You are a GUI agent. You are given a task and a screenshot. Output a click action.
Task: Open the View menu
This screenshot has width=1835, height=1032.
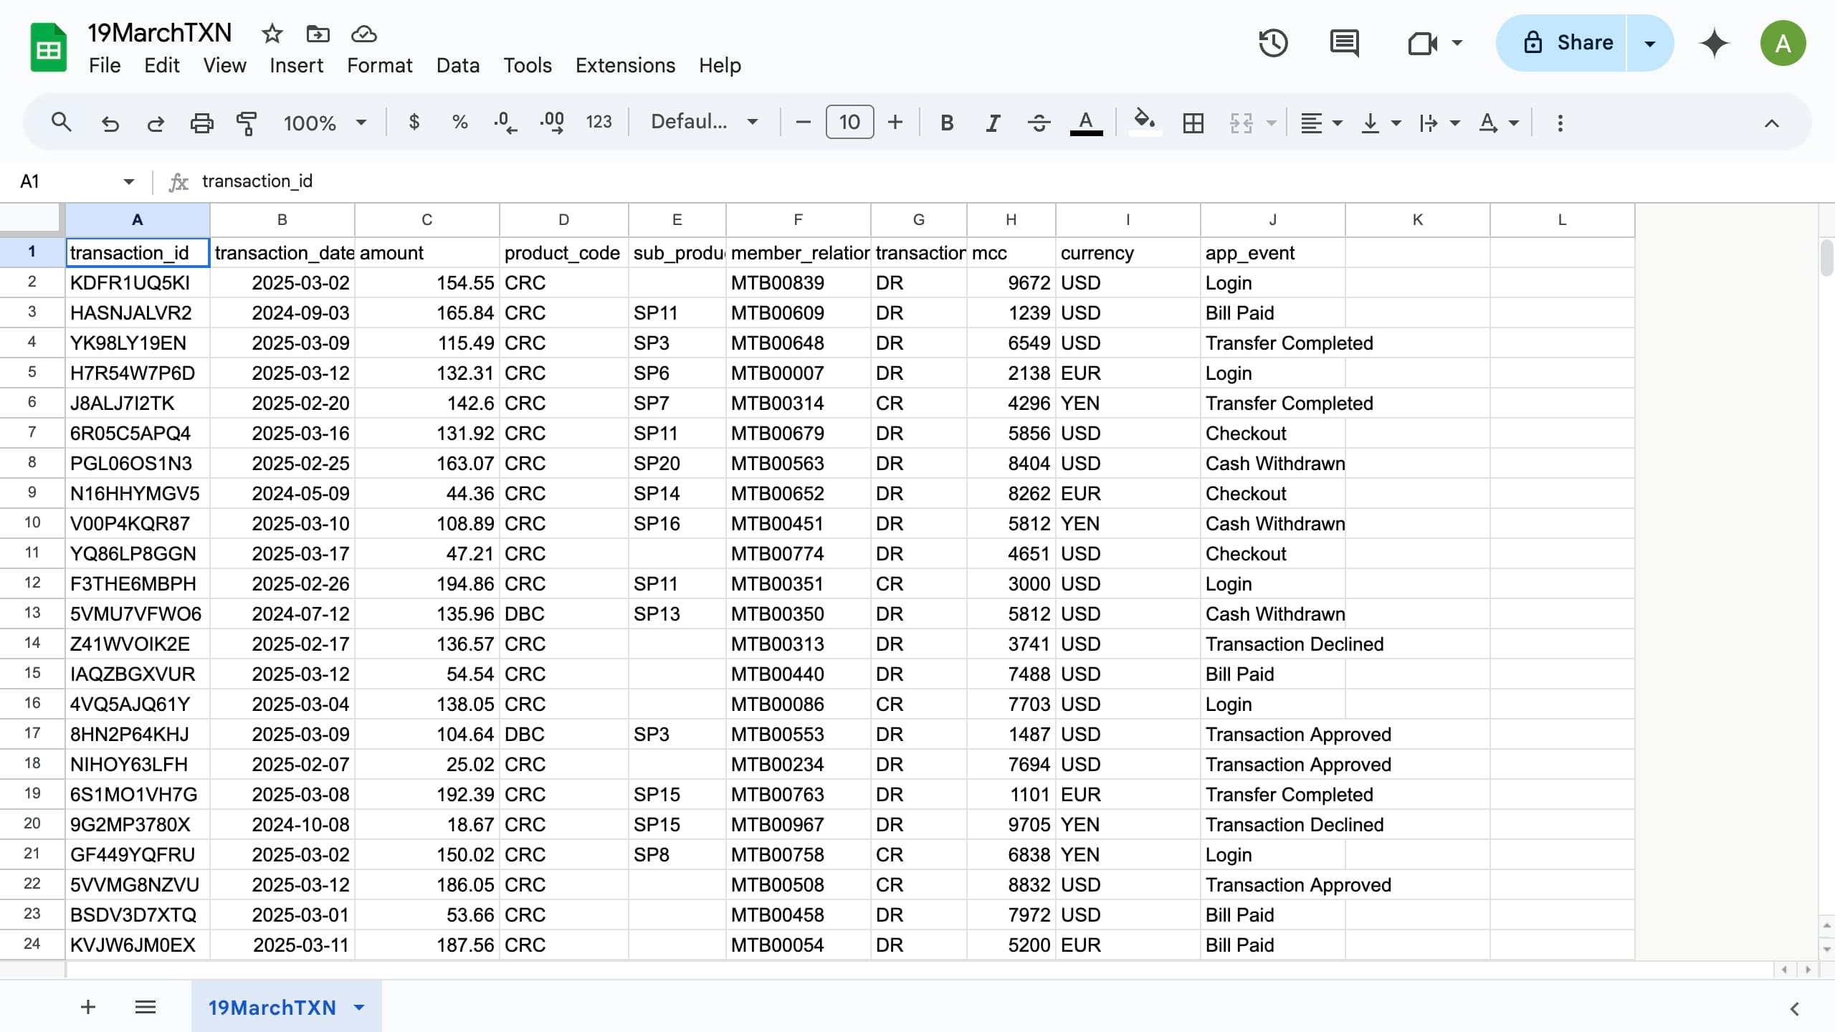click(x=224, y=65)
